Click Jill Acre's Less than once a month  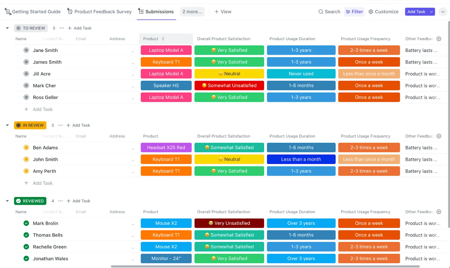pyautogui.click(x=369, y=74)
